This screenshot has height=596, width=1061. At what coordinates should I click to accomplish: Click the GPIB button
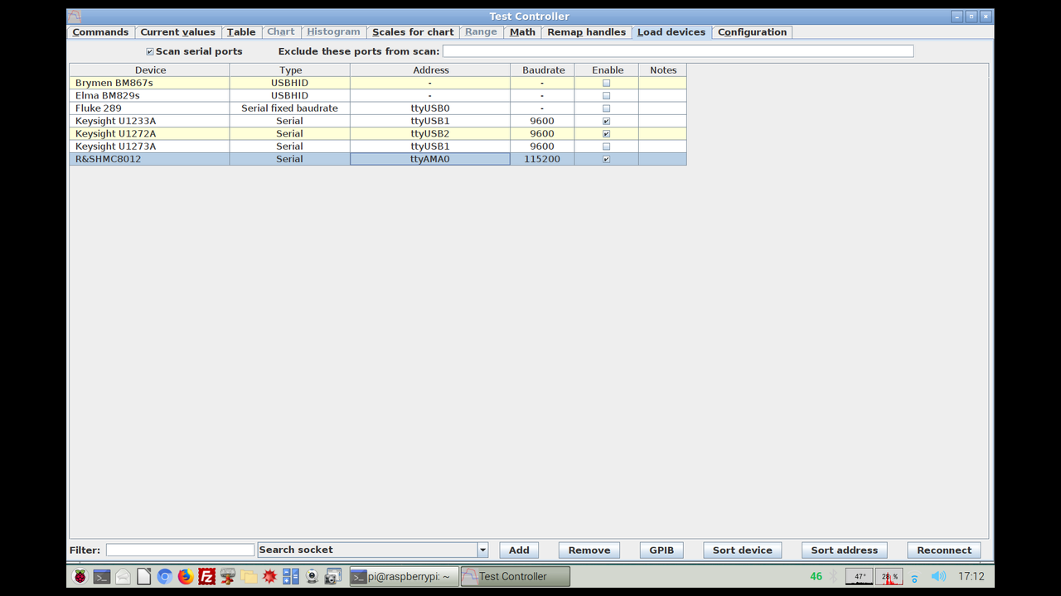coord(661,550)
